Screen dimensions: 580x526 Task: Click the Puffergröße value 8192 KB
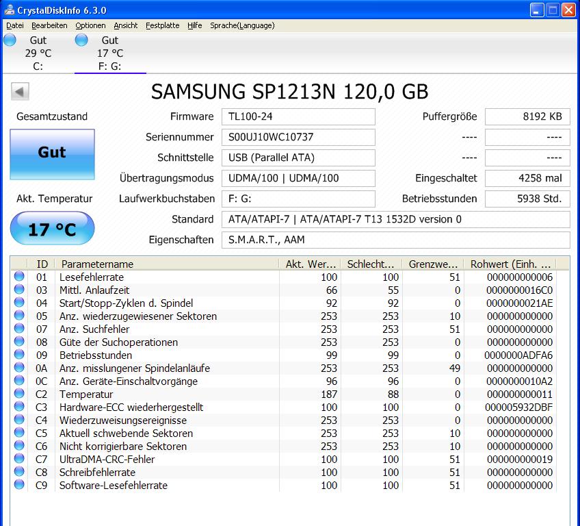click(527, 116)
